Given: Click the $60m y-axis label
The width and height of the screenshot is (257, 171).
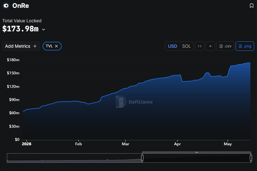Looking at the screenshot, I should pyautogui.click(x=14, y=113).
